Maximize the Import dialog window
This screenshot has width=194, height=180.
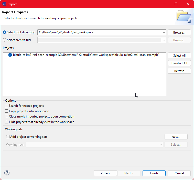(176, 4)
